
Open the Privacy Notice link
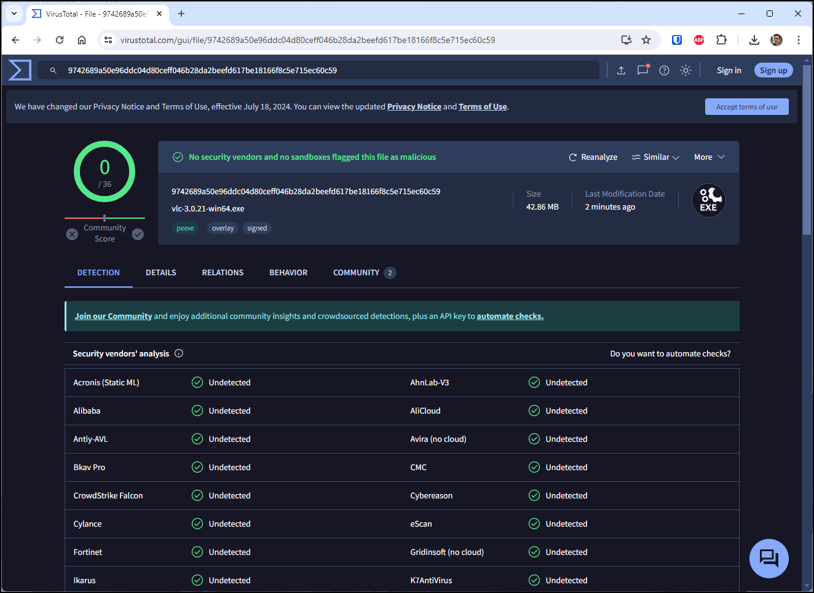coord(414,107)
